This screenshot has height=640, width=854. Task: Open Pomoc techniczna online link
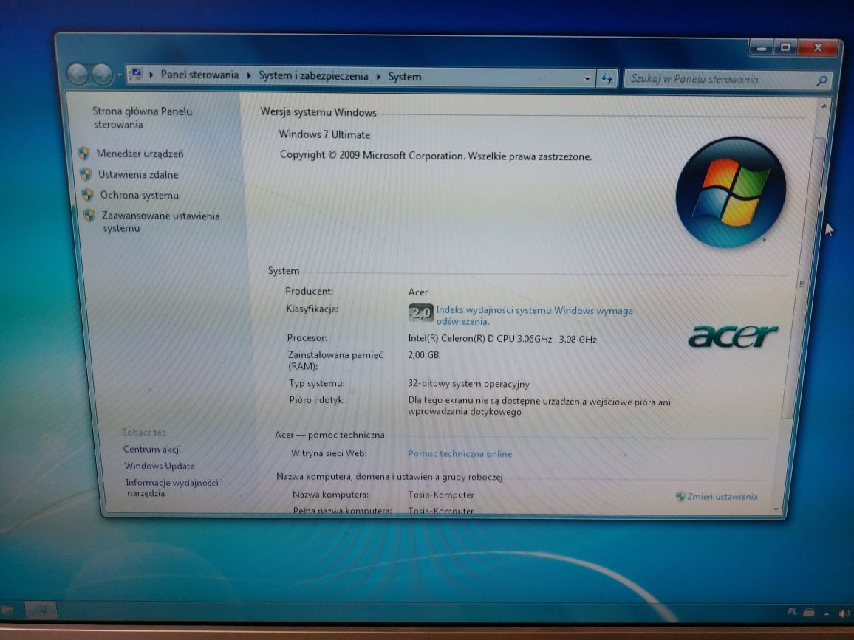[460, 453]
